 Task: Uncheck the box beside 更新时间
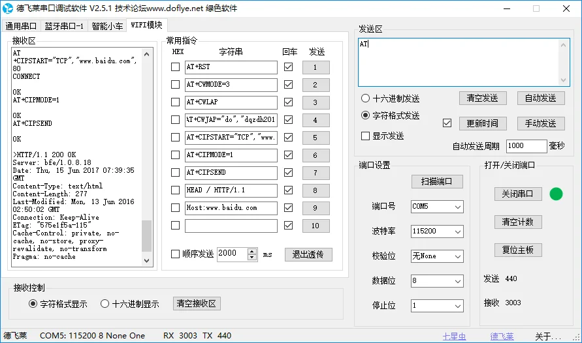click(447, 123)
